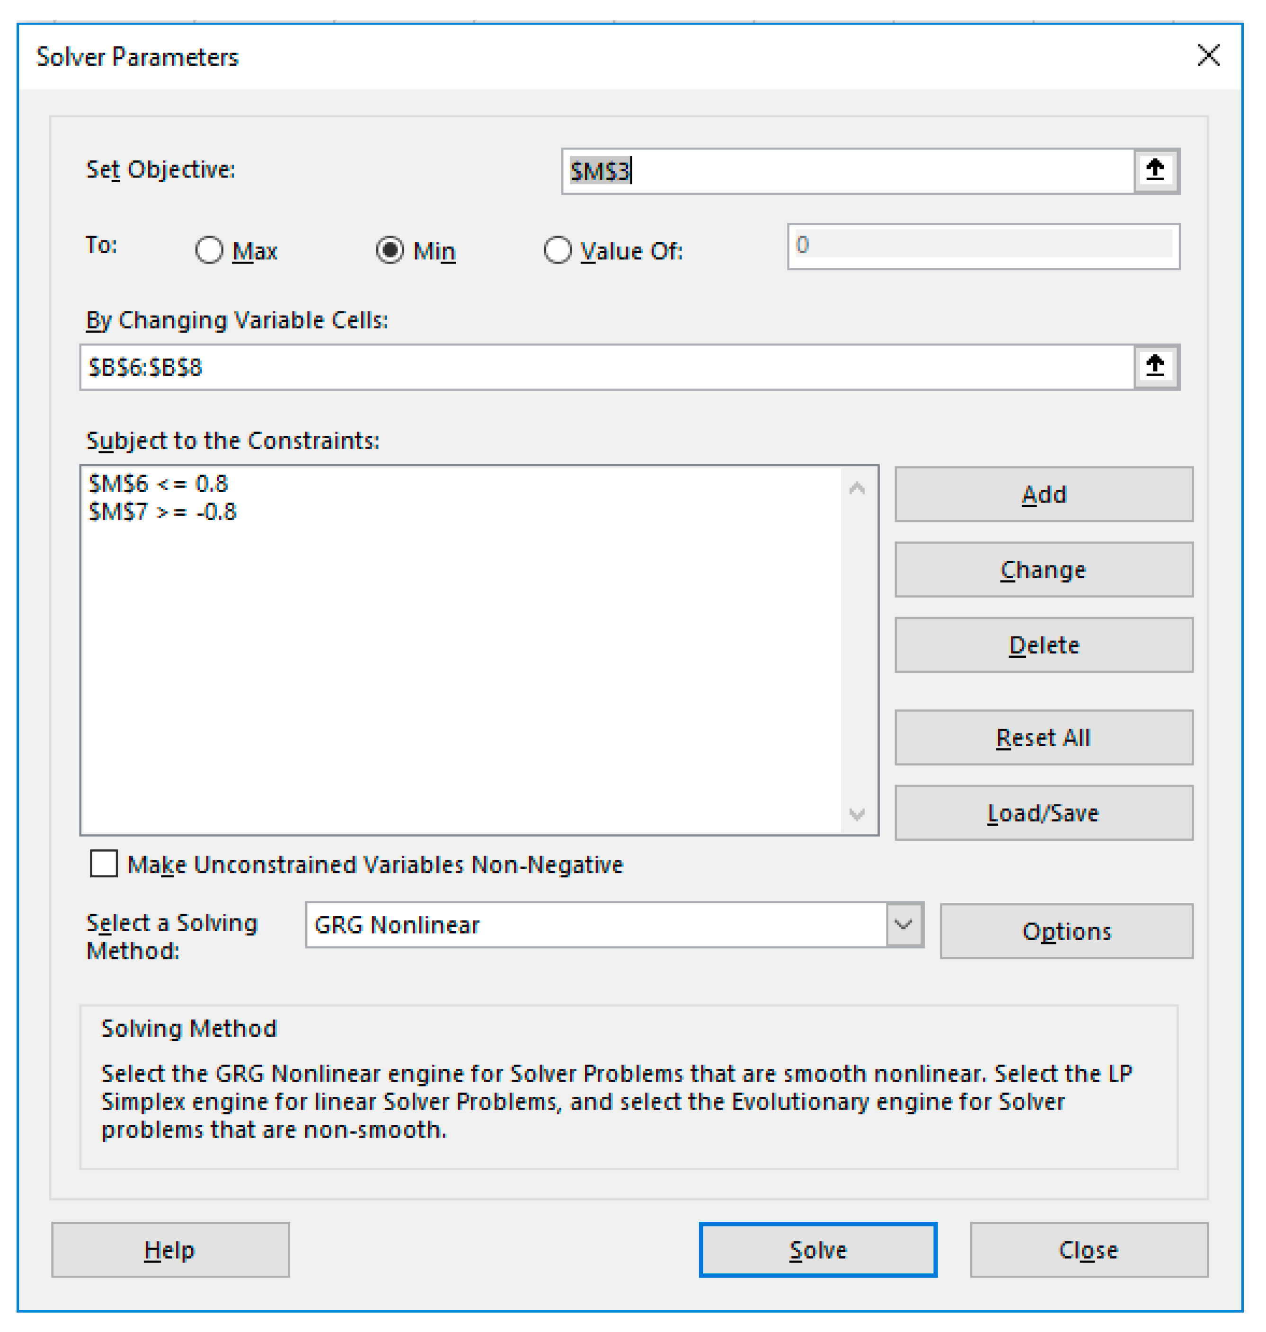Select the $M$6 <= 0.8 constraint
The image size is (1266, 1332).
159,484
